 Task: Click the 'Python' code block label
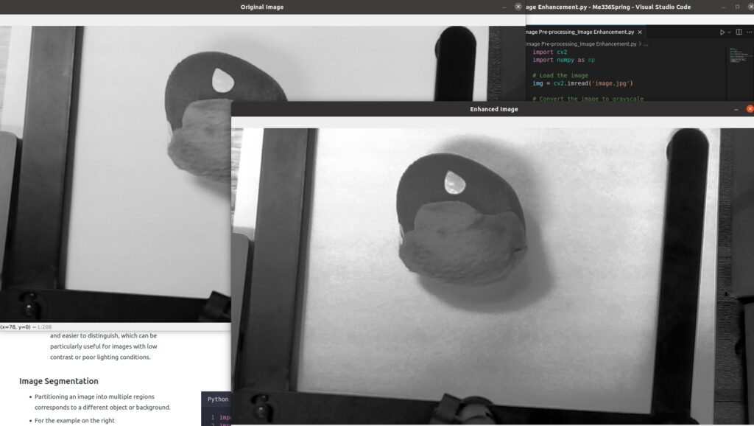click(x=218, y=399)
